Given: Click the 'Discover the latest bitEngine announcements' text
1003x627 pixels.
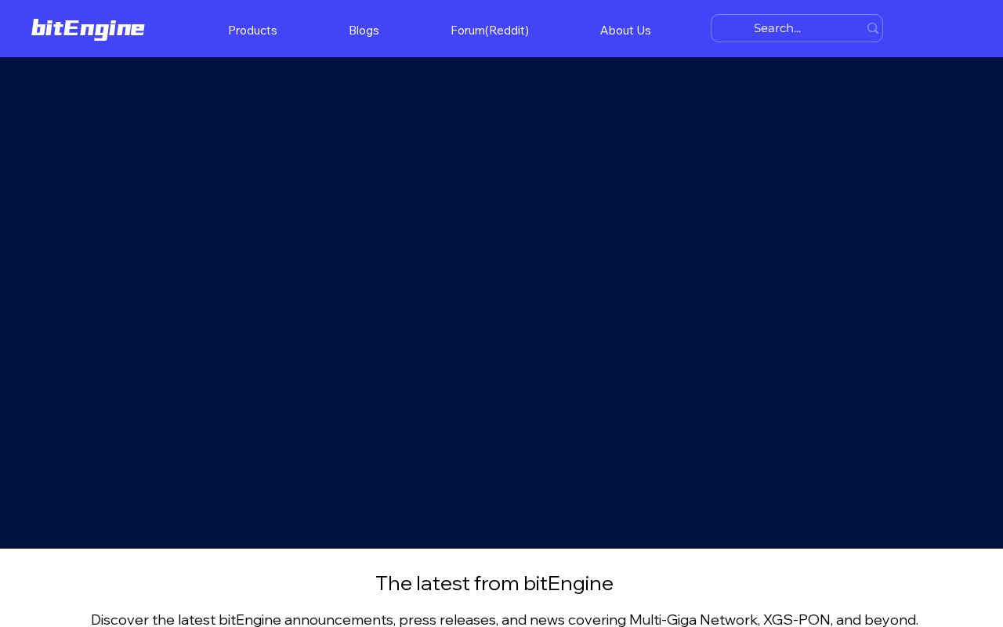Looking at the screenshot, I should (505, 619).
